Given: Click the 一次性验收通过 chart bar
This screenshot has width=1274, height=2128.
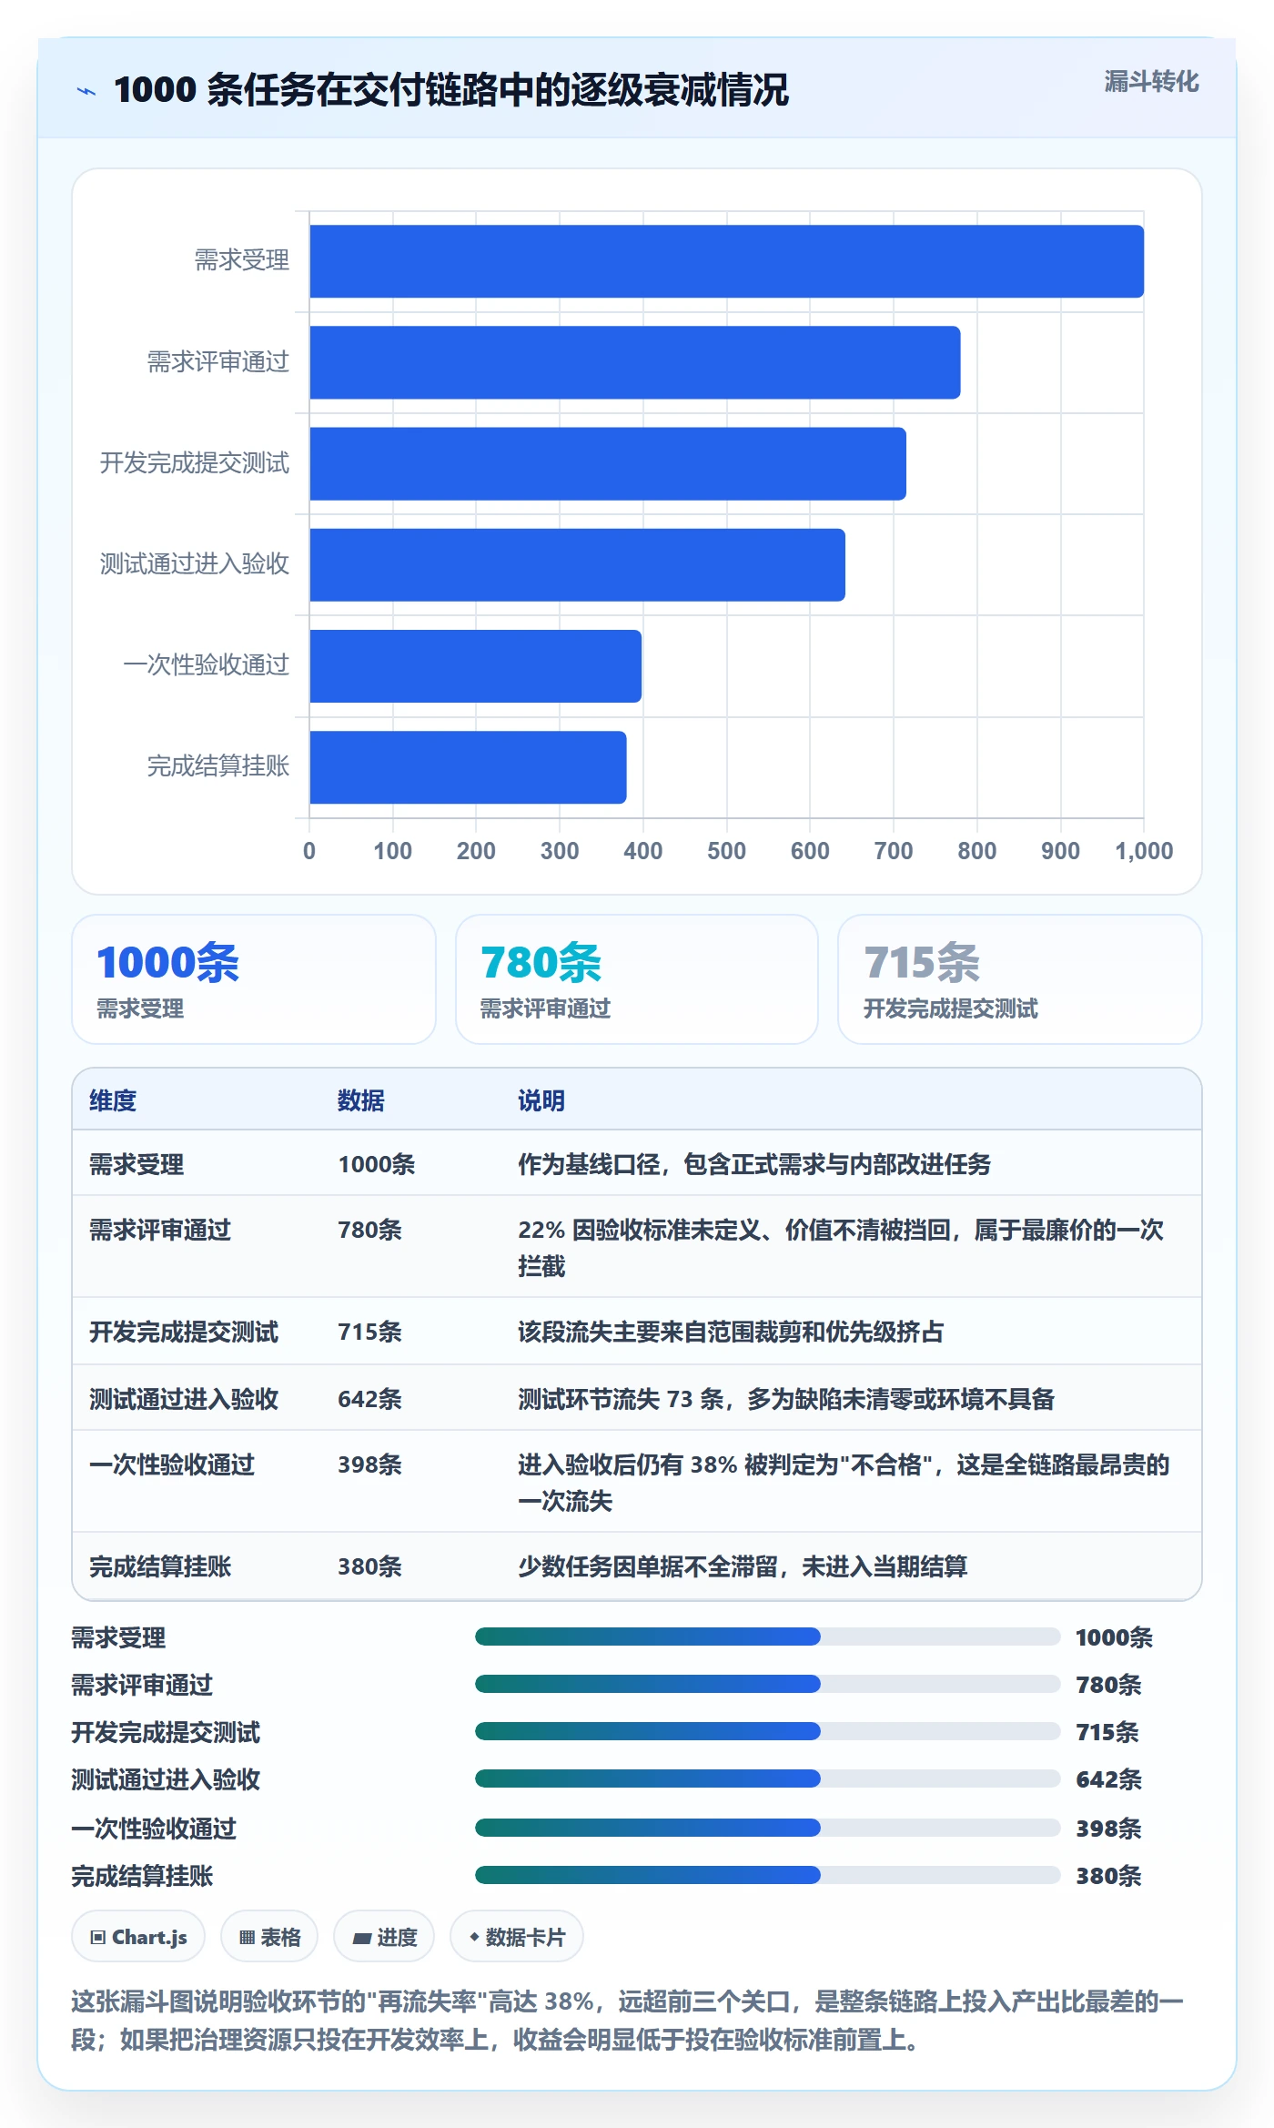Looking at the screenshot, I should pyautogui.click(x=475, y=665).
